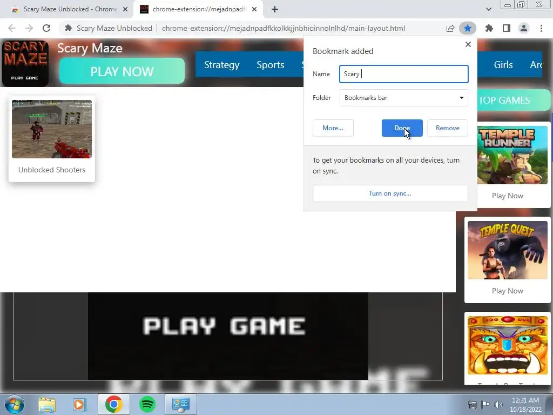This screenshot has height=415, width=553.
Task: Confirm bookmark with Done button
Action: 402,128
